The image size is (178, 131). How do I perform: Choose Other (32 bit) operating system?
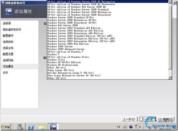[x=108, y=78]
